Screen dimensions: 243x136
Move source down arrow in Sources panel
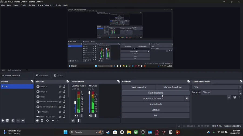58,121
